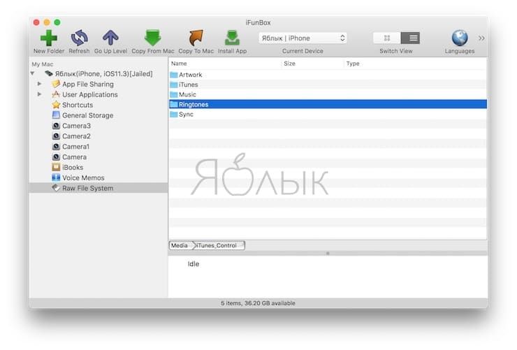This screenshot has width=517, height=350.
Task: Click the Artwork folder icon
Action: tap(174, 75)
